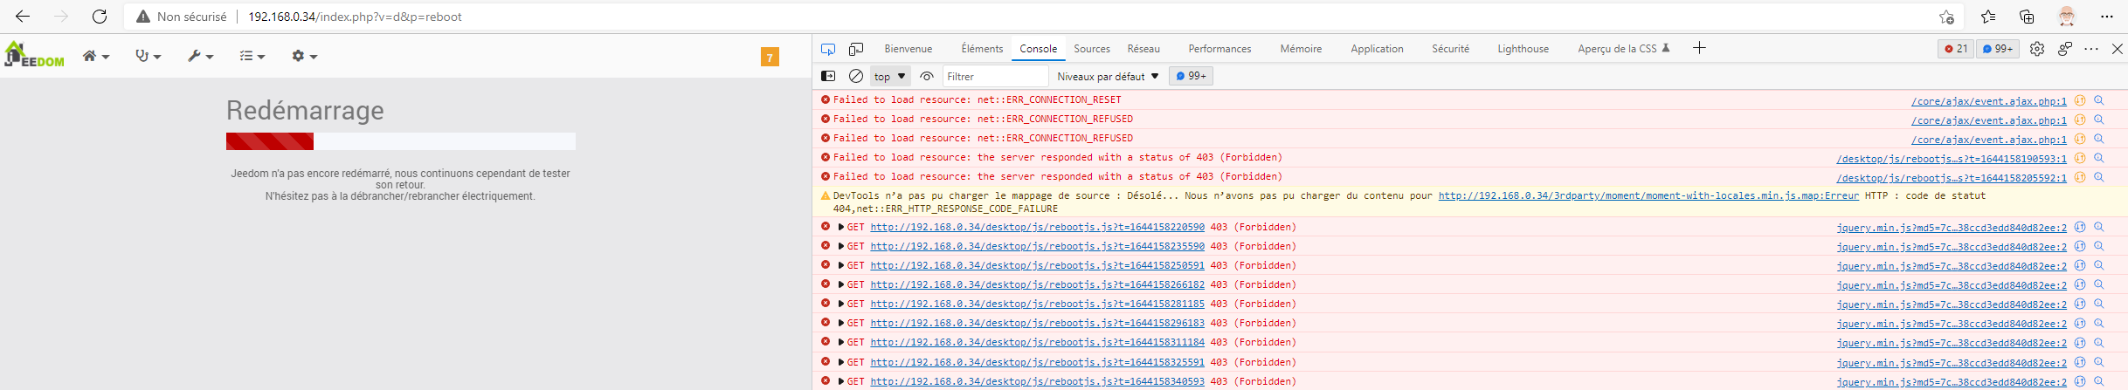Expand the Niveaux par défaut dropdown
This screenshot has width=2128, height=390.
pos(1108,76)
